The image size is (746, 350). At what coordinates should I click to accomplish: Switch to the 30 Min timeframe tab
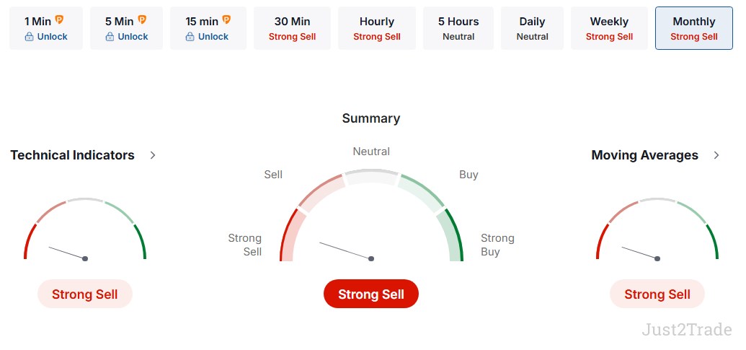pos(292,28)
